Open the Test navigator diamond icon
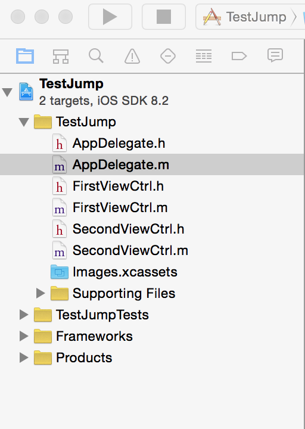 tap(167, 56)
